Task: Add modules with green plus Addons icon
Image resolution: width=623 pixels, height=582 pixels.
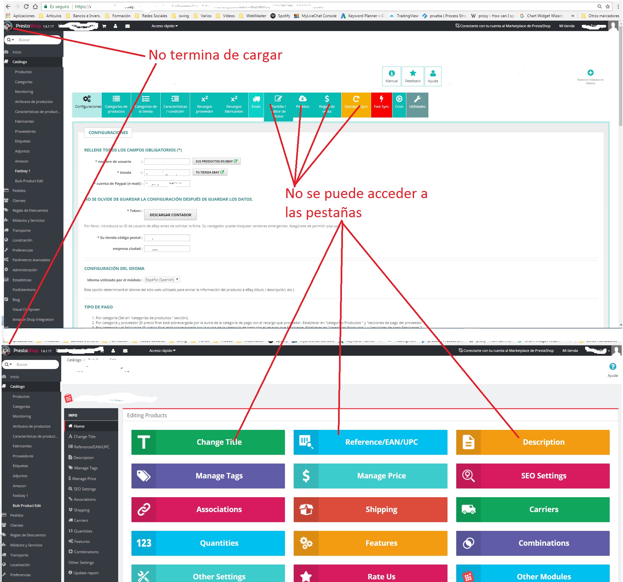Action: tap(590, 73)
